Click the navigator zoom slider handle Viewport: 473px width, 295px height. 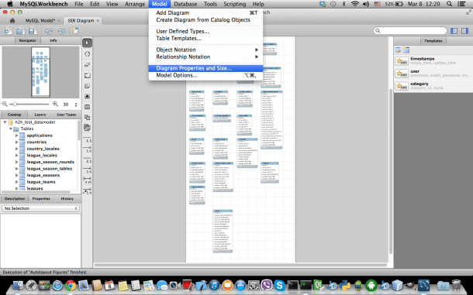pyautogui.click(x=15, y=104)
